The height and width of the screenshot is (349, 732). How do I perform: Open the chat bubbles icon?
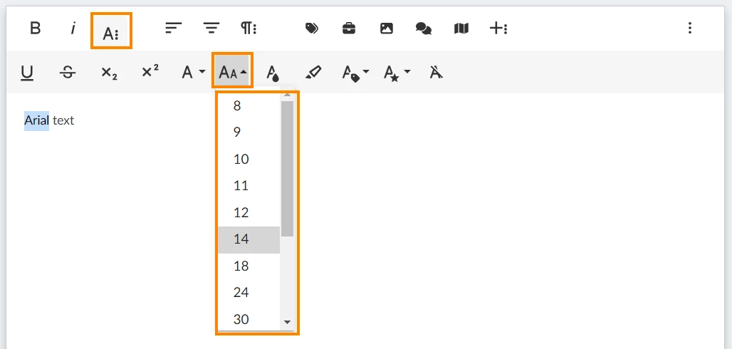[x=424, y=28]
